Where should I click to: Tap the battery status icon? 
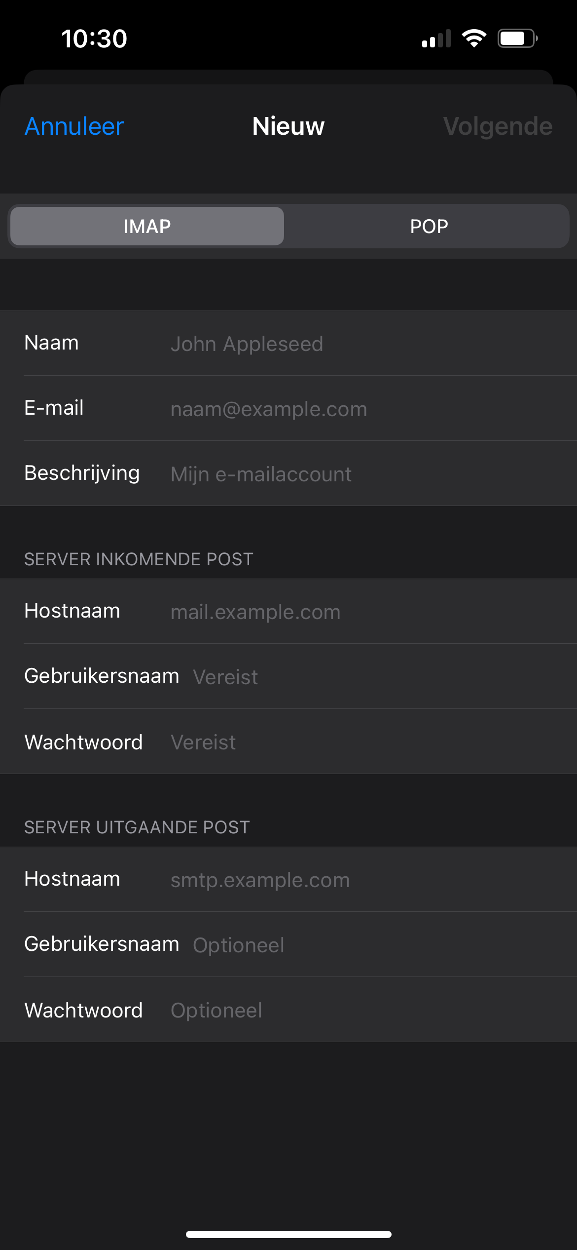pyautogui.click(x=517, y=38)
